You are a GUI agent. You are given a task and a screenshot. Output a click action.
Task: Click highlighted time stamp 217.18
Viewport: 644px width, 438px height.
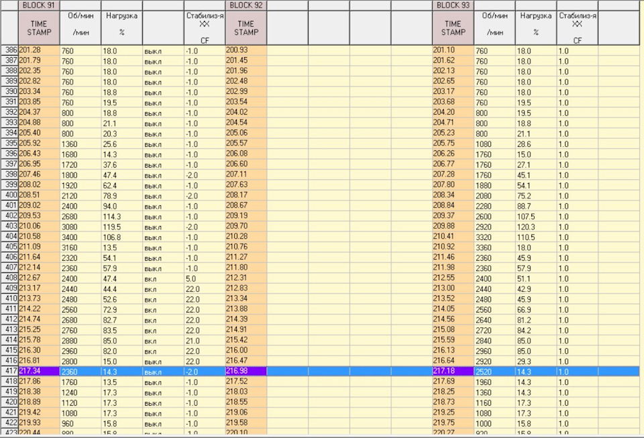453,372
